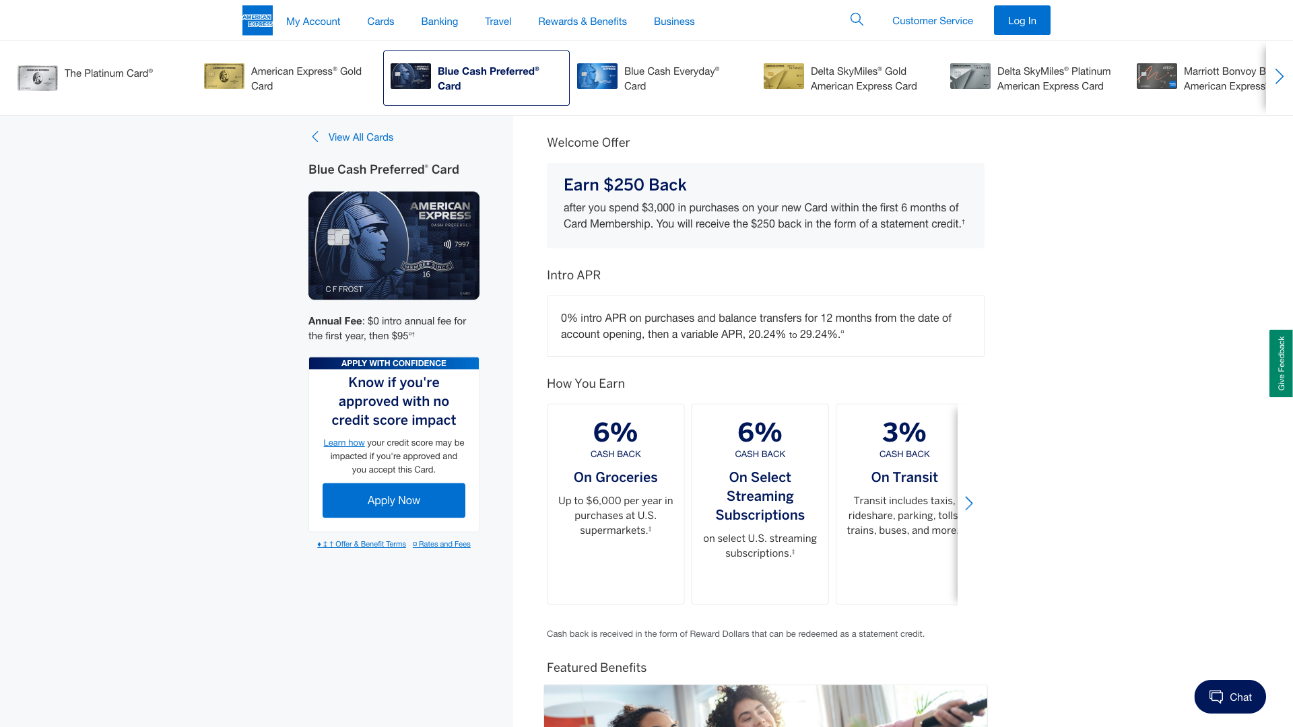Click Delta SkyMiles Platinum card image

click(x=970, y=76)
